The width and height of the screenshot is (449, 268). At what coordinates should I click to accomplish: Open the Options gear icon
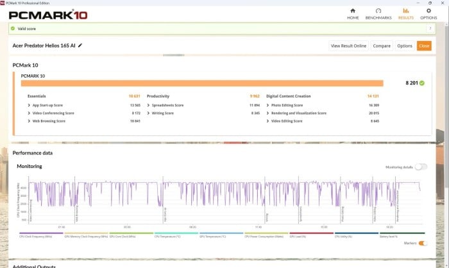coord(428,11)
